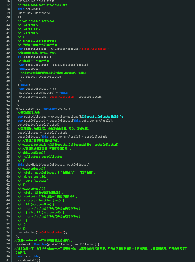This screenshot has height=262, width=195.
Task: Click the comment about binding to the collected variable
Action: (53, 73)
